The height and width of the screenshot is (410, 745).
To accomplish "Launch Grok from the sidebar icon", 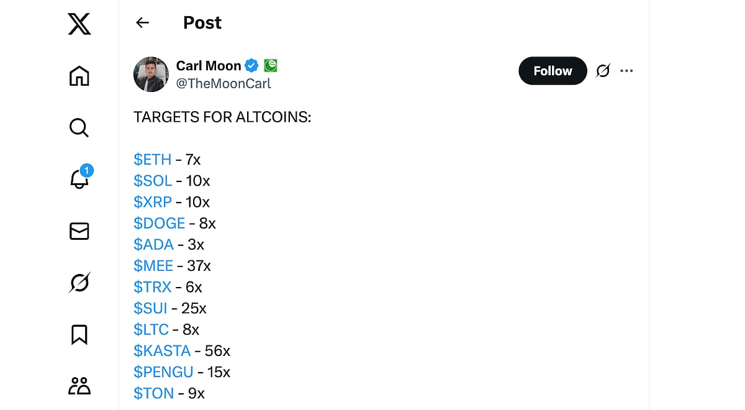I will pyautogui.click(x=79, y=283).
